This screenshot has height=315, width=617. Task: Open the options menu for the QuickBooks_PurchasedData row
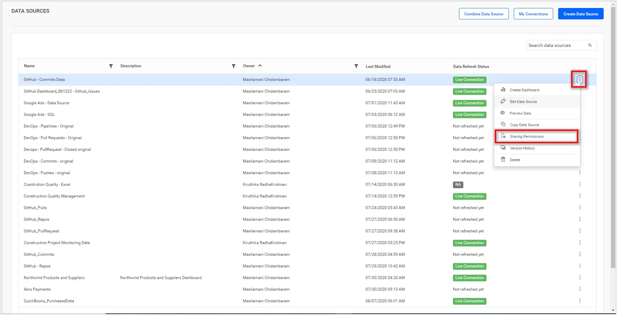(x=580, y=301)
